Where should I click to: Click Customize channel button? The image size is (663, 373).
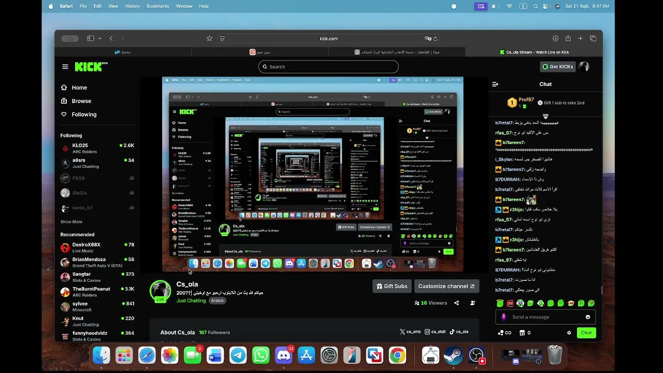pos(446,286)
